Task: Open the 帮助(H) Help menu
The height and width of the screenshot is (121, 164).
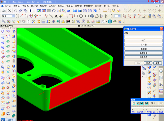Action: pyautogui.click(x=116, y=6)
